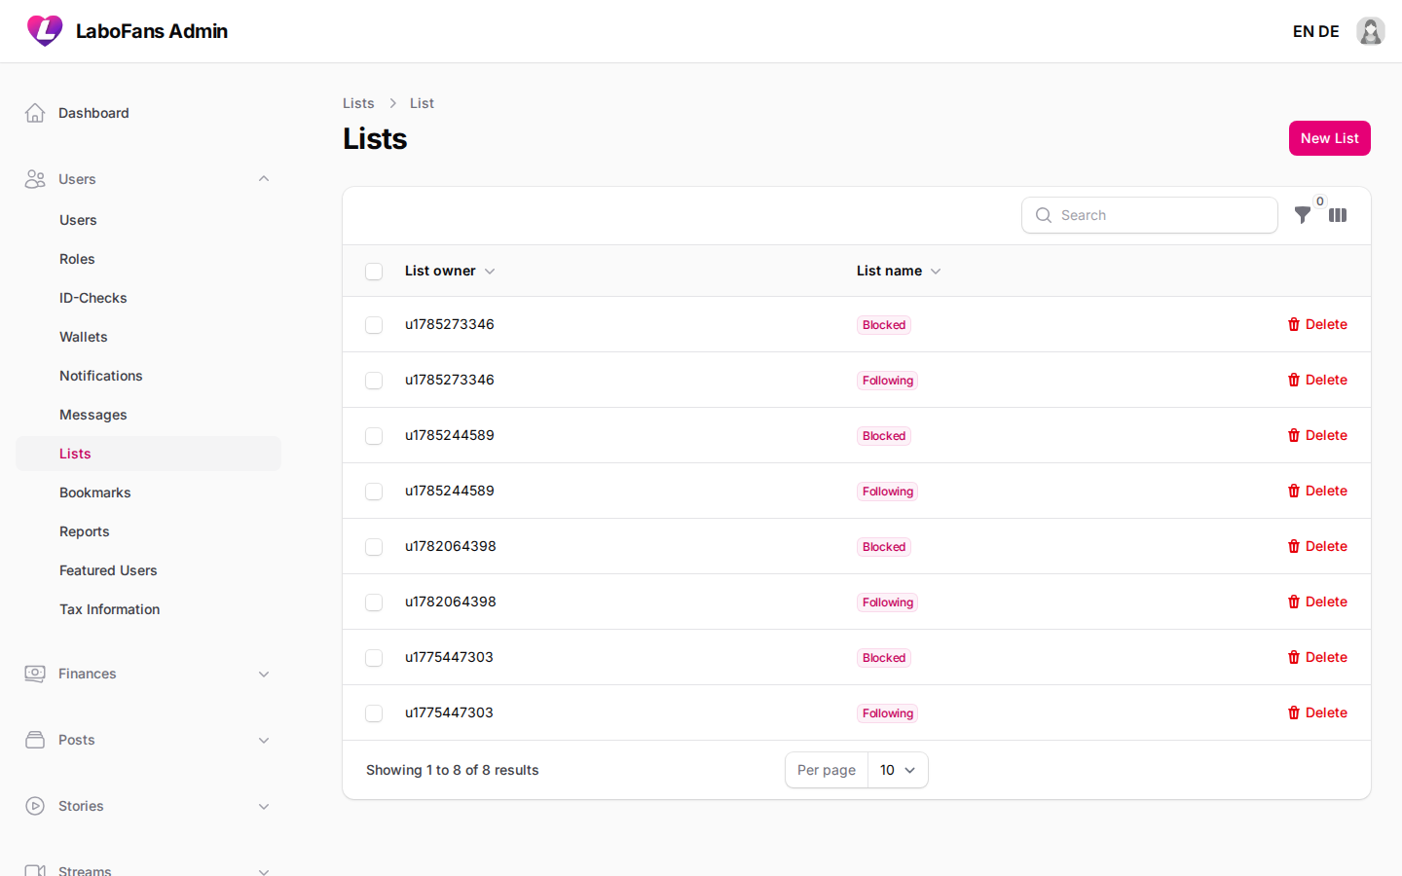Image resolution: width=1402 pixels, height=876 pixels.
Task: Sort by List owner column
Action: click(450, 271)
